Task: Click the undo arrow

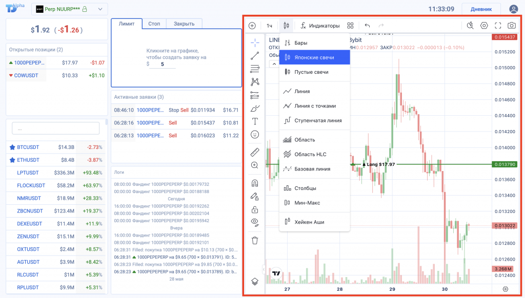Action: pyautogui.click(x=367, y=26)
